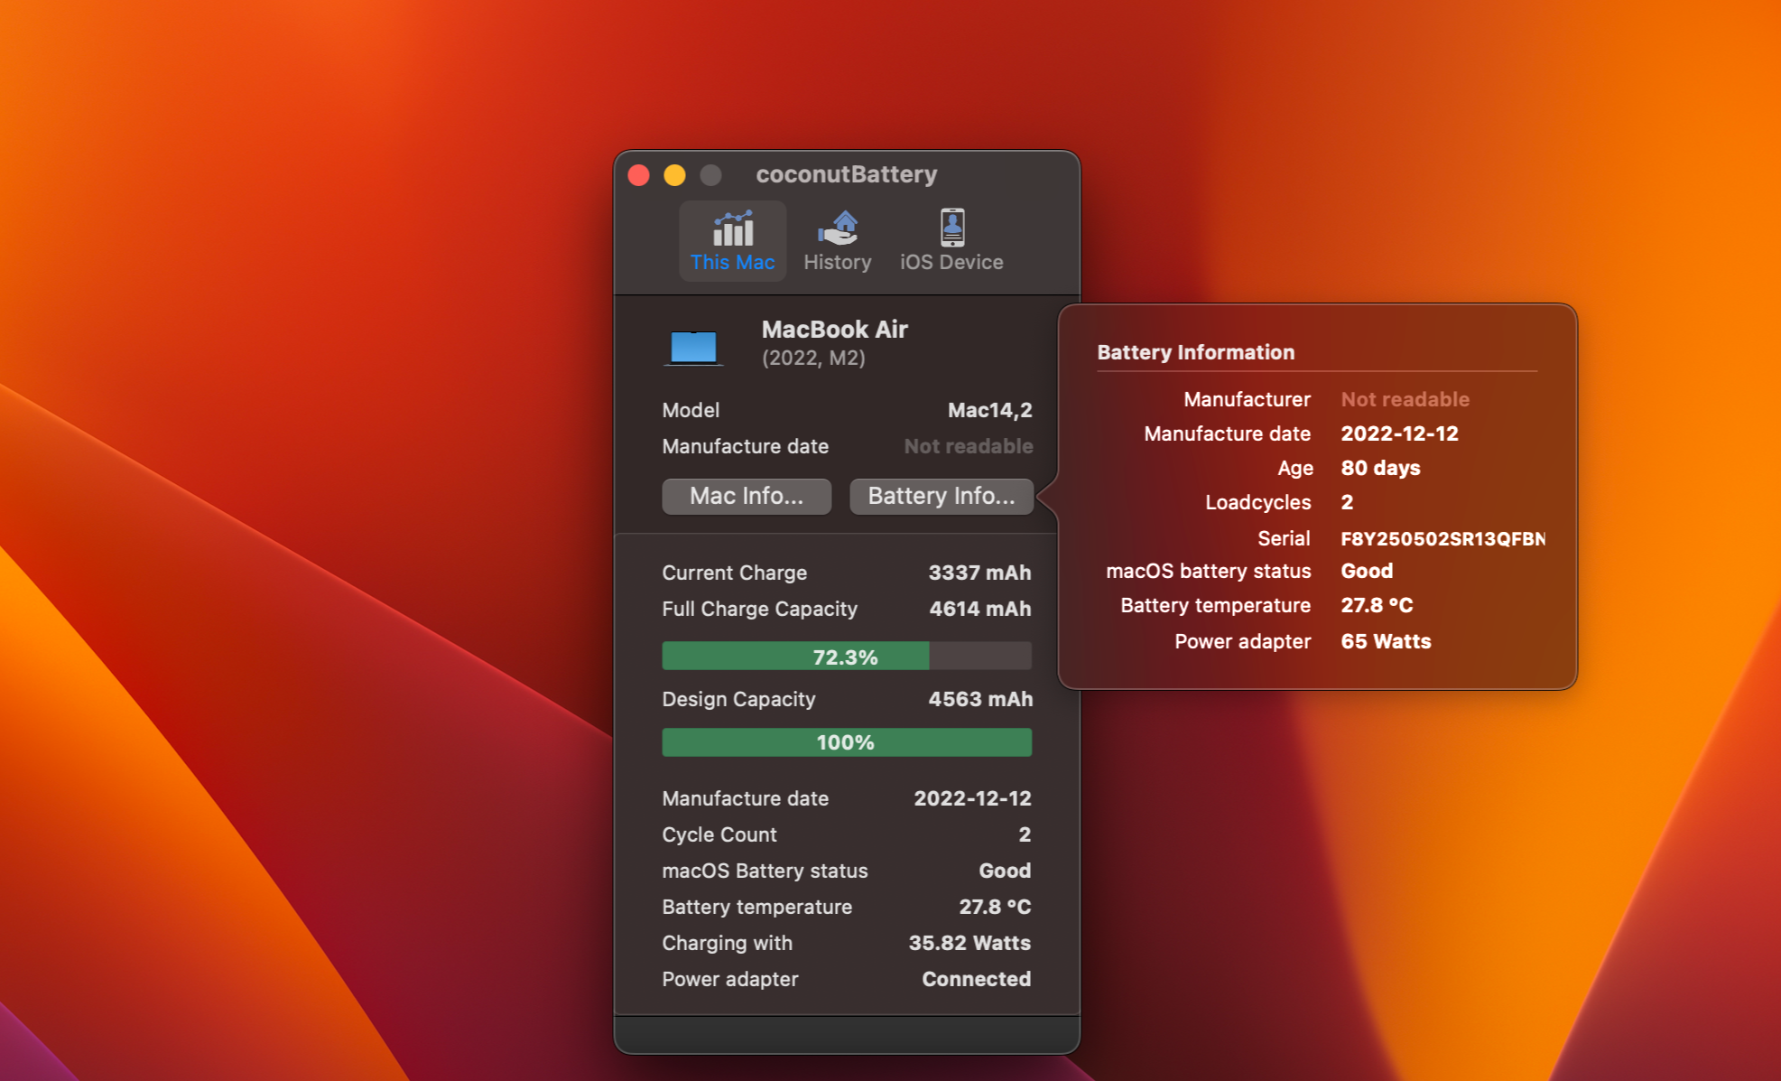Click the Mac14,2 model identifier
The width and height of the screenshot is (1781, 1081).
(x=989, y=410)
